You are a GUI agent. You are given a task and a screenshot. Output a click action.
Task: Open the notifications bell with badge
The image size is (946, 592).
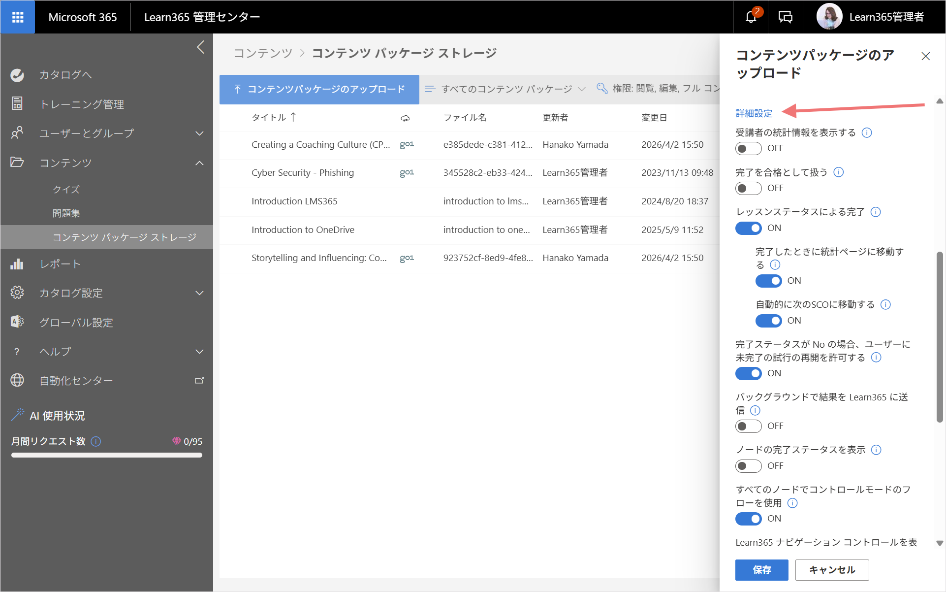751,17
